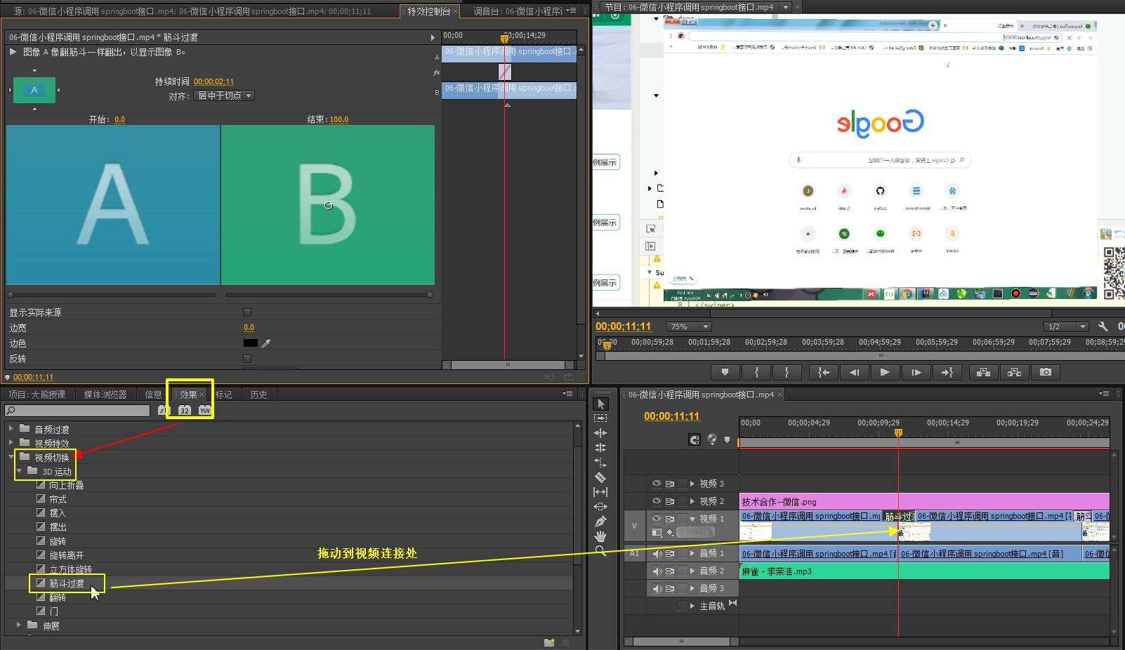Toggle track lock box of 视频 3
This screenshot has width=1125, height=650.
[x=683, y=484]
